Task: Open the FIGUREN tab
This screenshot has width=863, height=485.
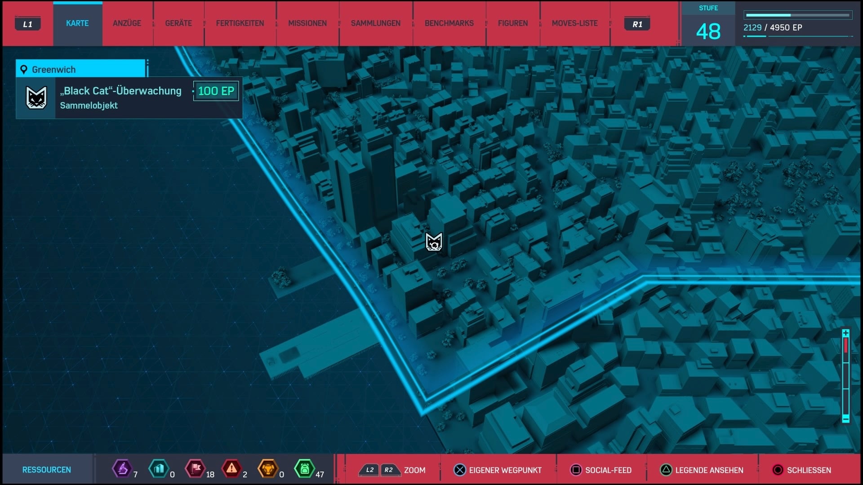Action: pos(513,23)
